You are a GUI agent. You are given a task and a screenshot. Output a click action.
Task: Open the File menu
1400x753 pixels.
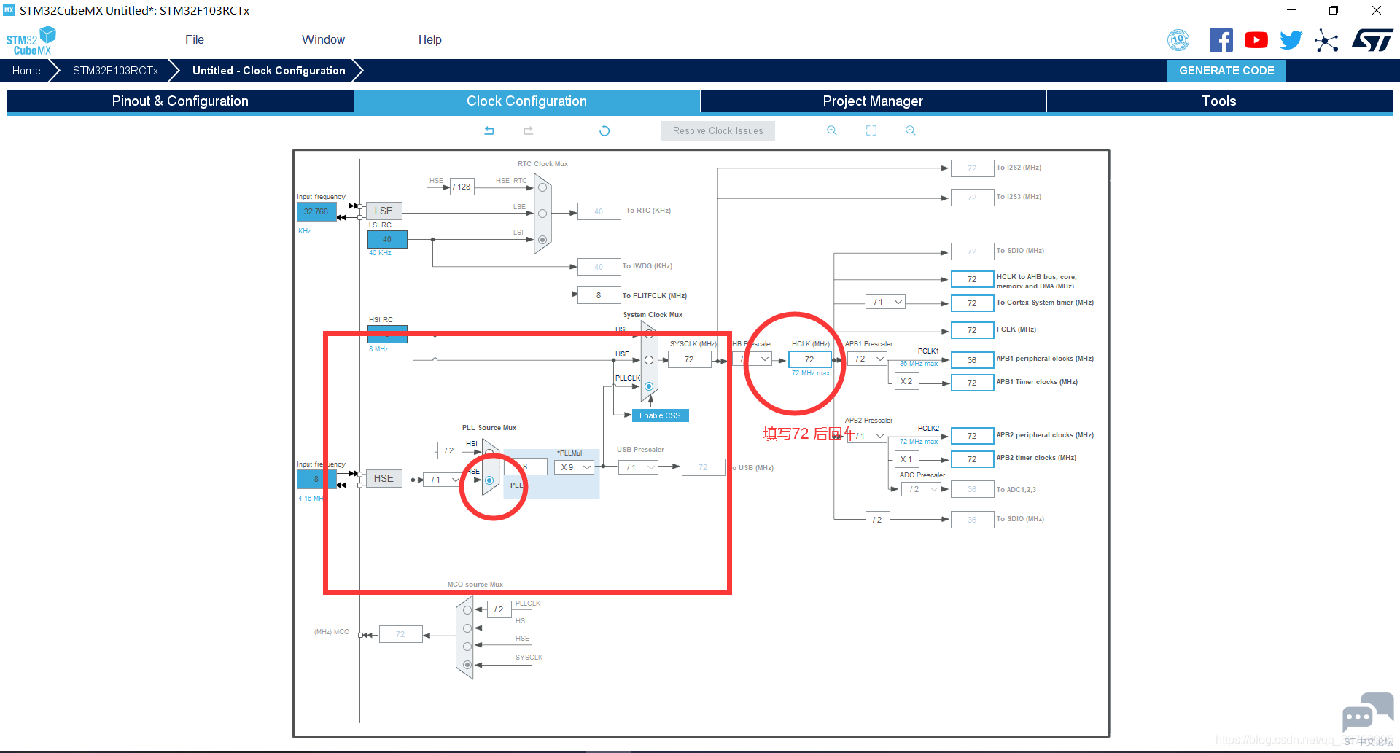coord(195,40)
